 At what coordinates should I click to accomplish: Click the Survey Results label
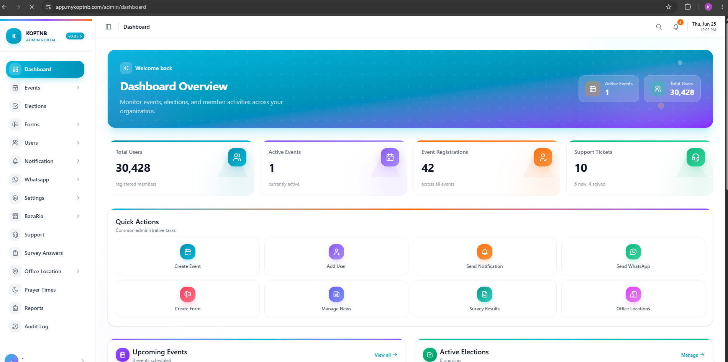pyautogui.click(x=485, y=309)
